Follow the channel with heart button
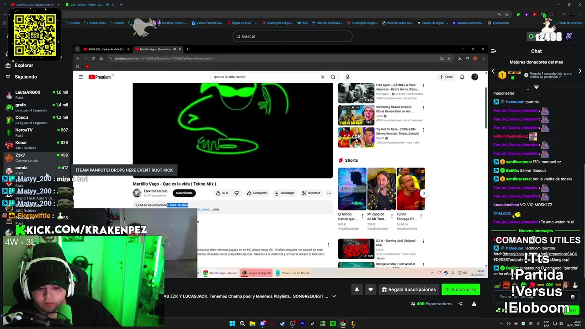Image resolution: width=585 pixels, height=329 pixels. pos(371,289)
